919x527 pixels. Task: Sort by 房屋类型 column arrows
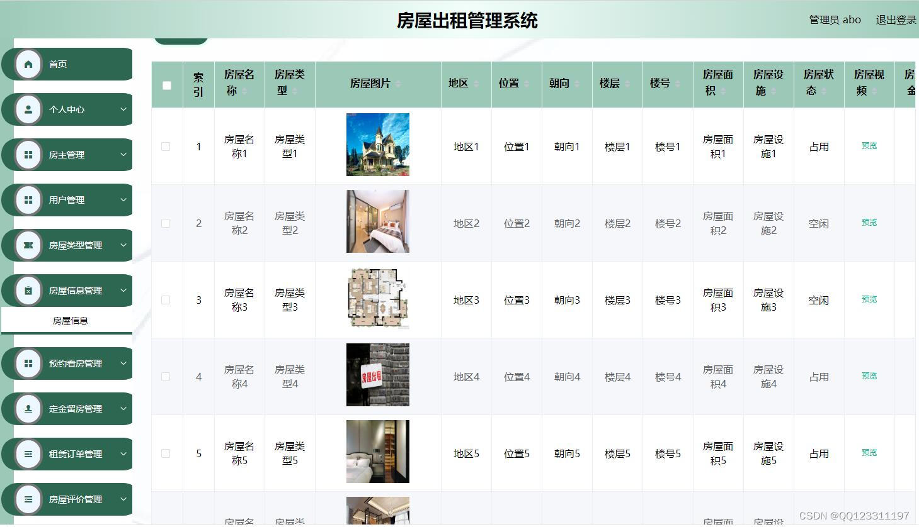tap(295, 91)
